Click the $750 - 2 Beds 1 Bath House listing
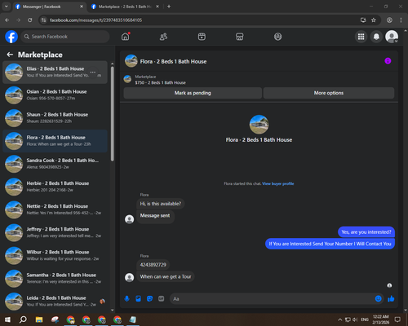This screenshot has width=408, height=326. 161,82
